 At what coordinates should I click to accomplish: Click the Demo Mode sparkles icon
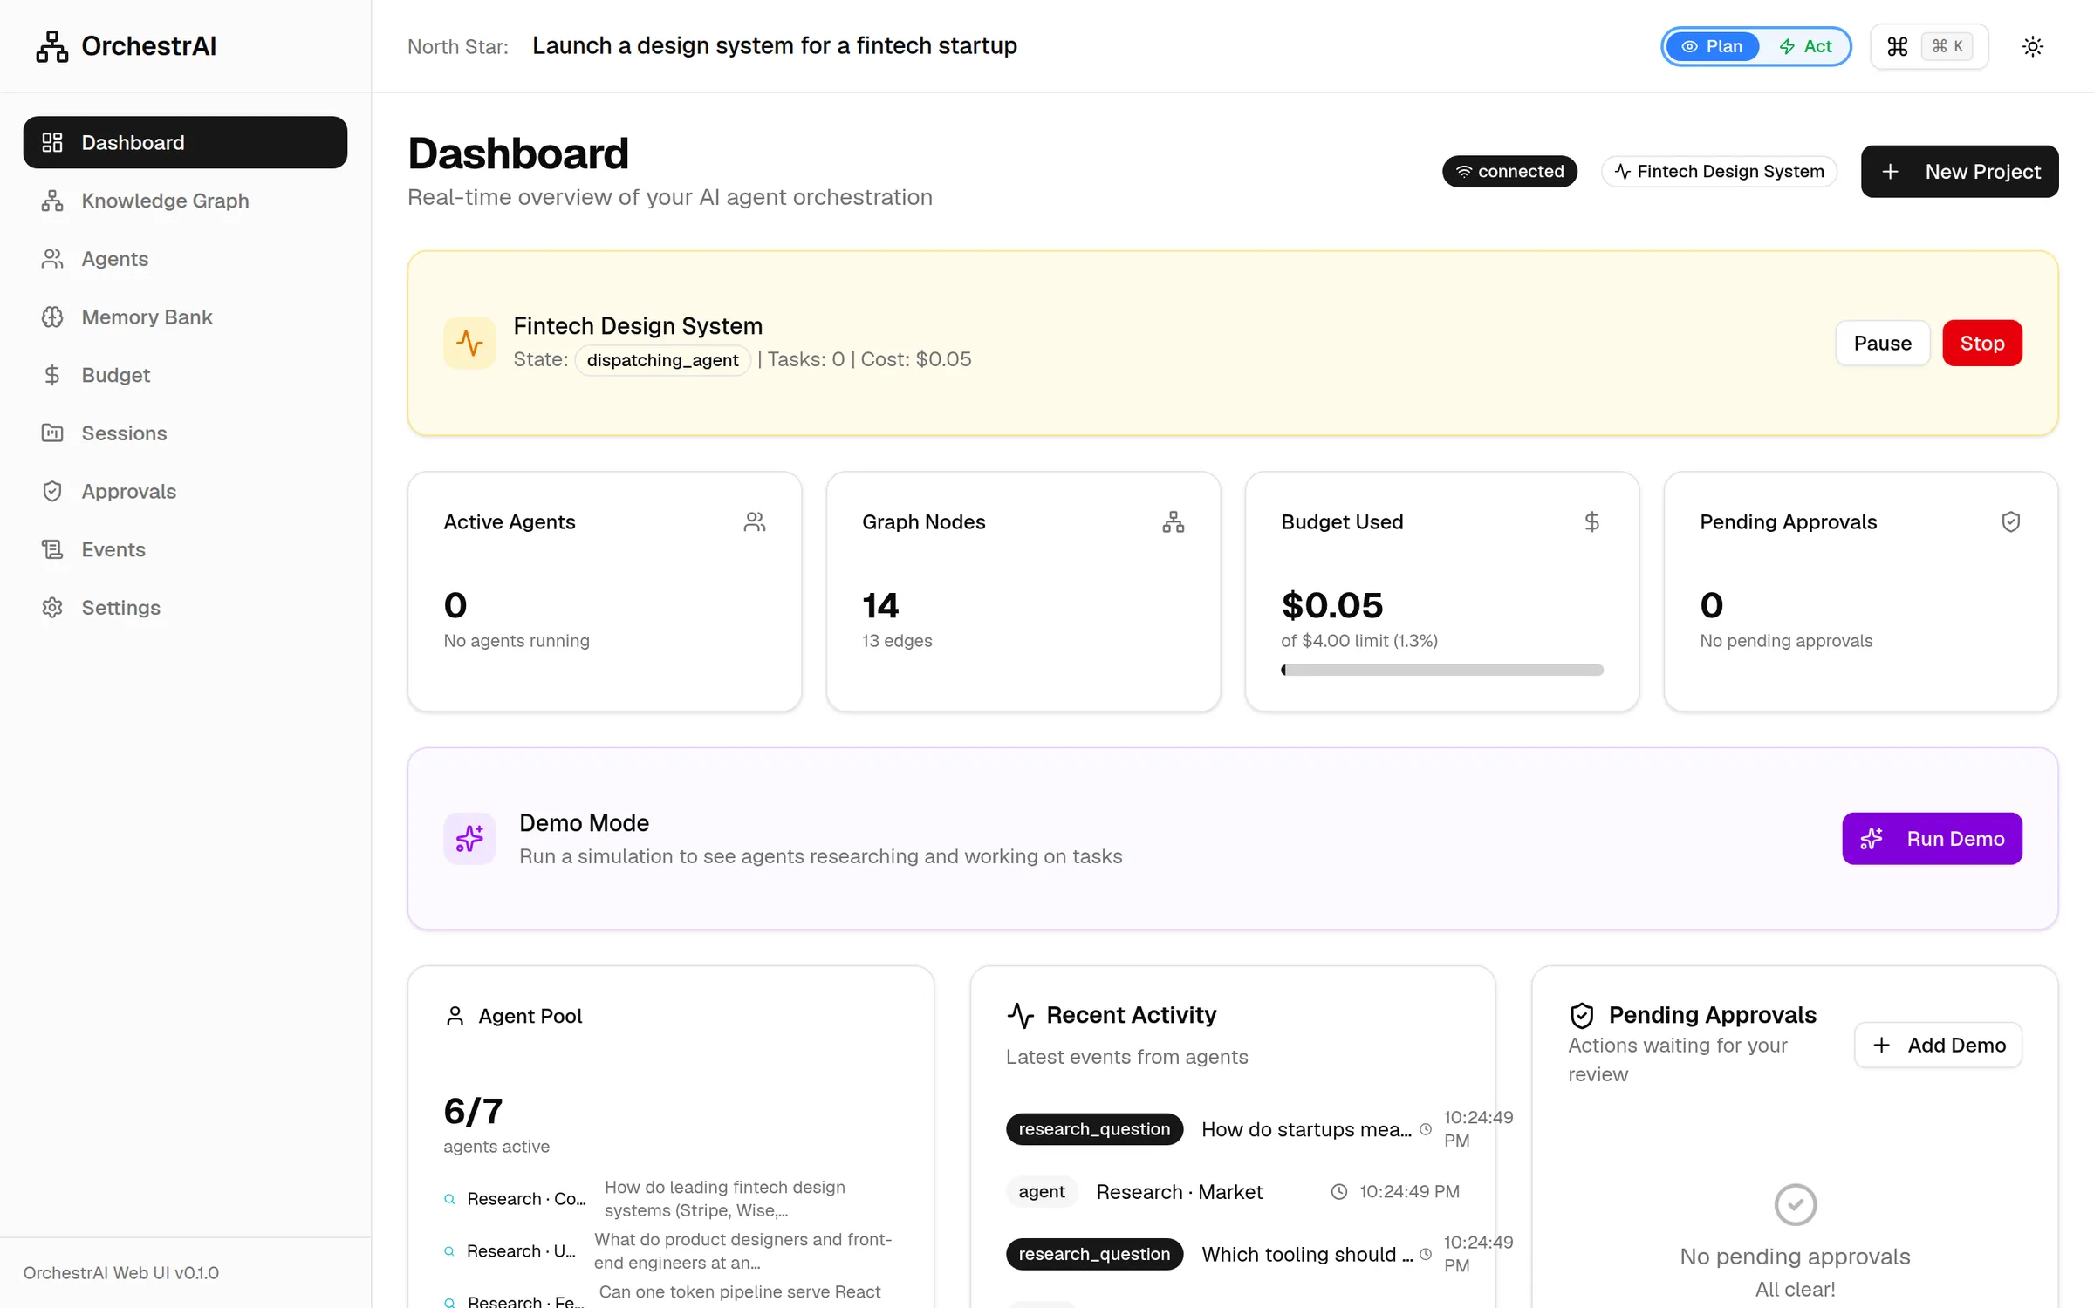pyautogui.click(x=469, y=838)
